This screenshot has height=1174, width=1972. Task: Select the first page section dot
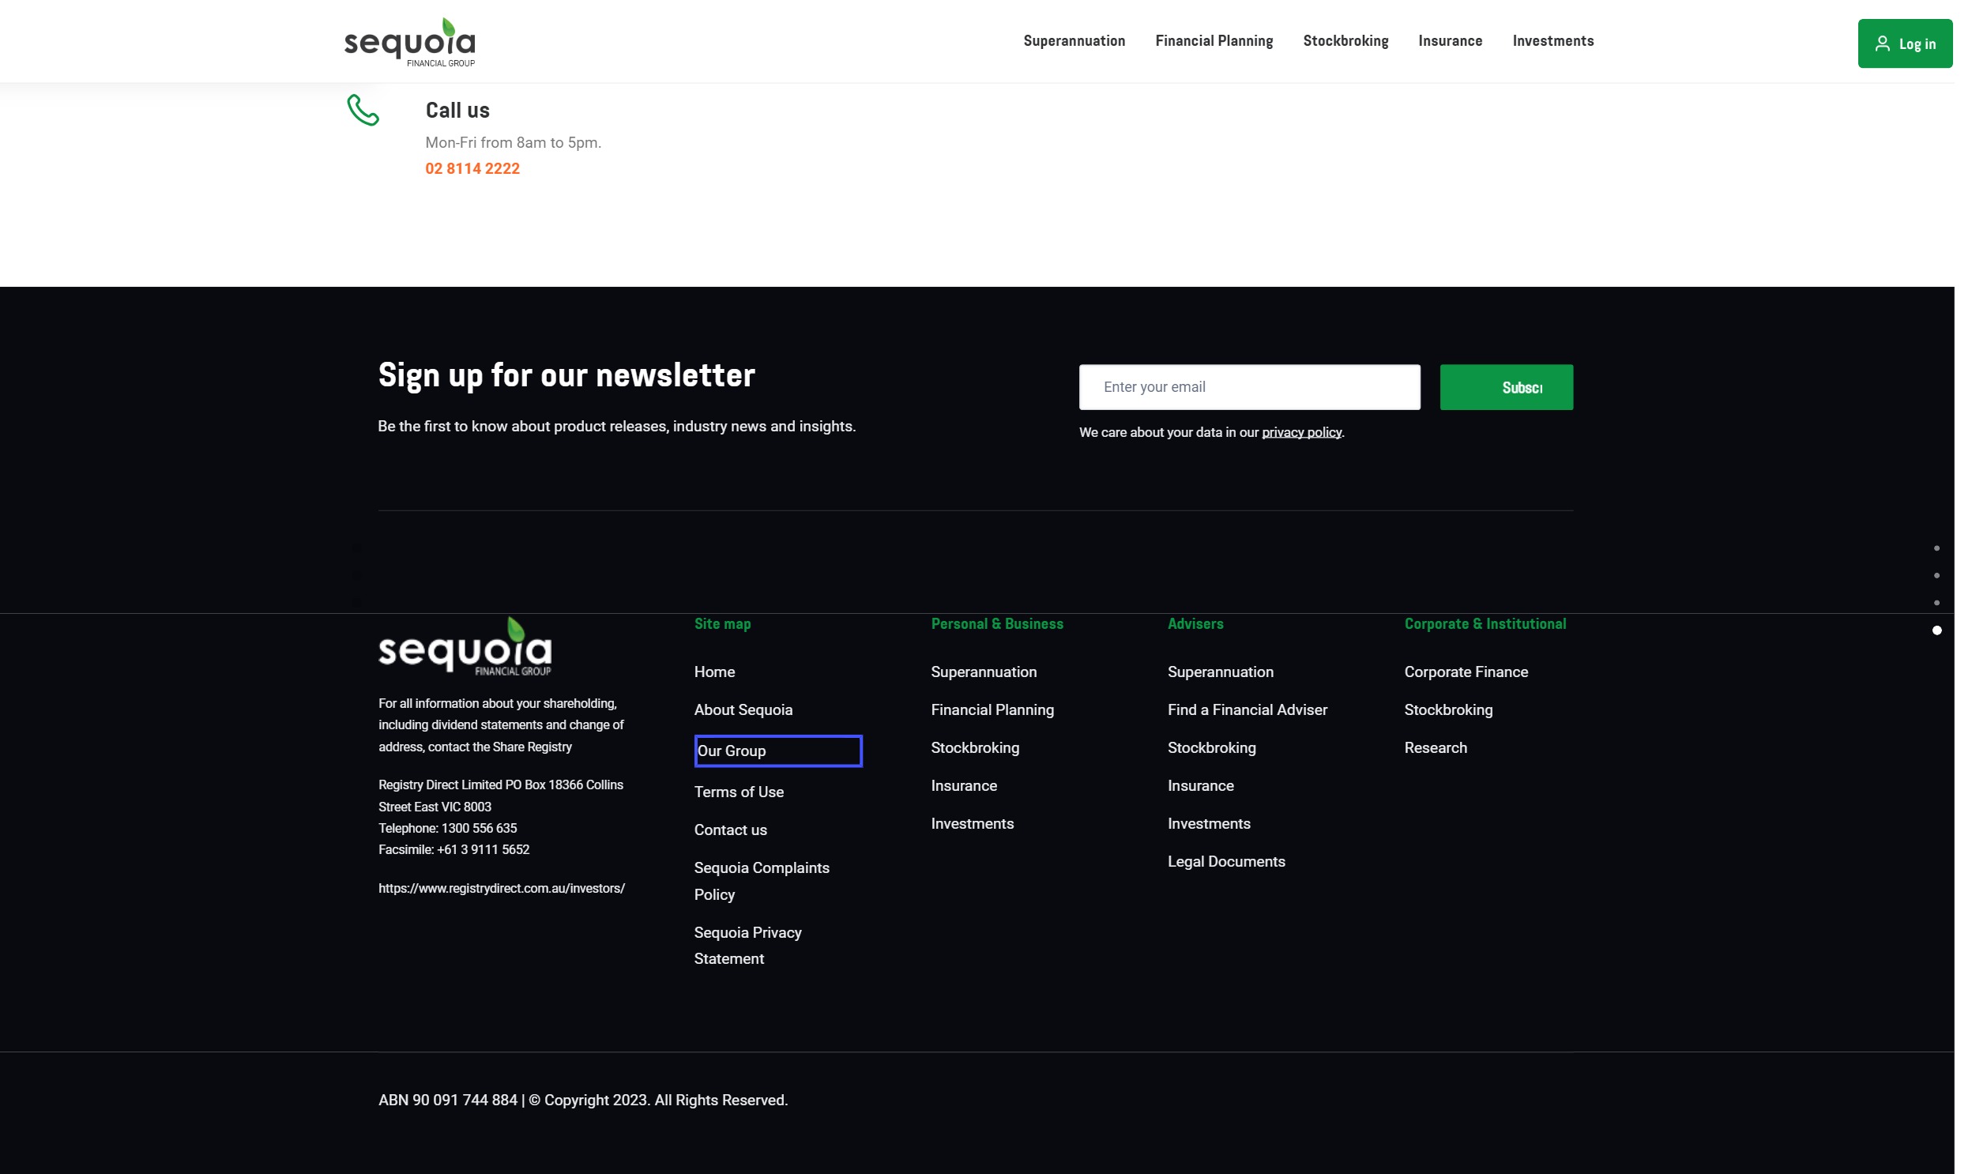(x=1936, y=548)
